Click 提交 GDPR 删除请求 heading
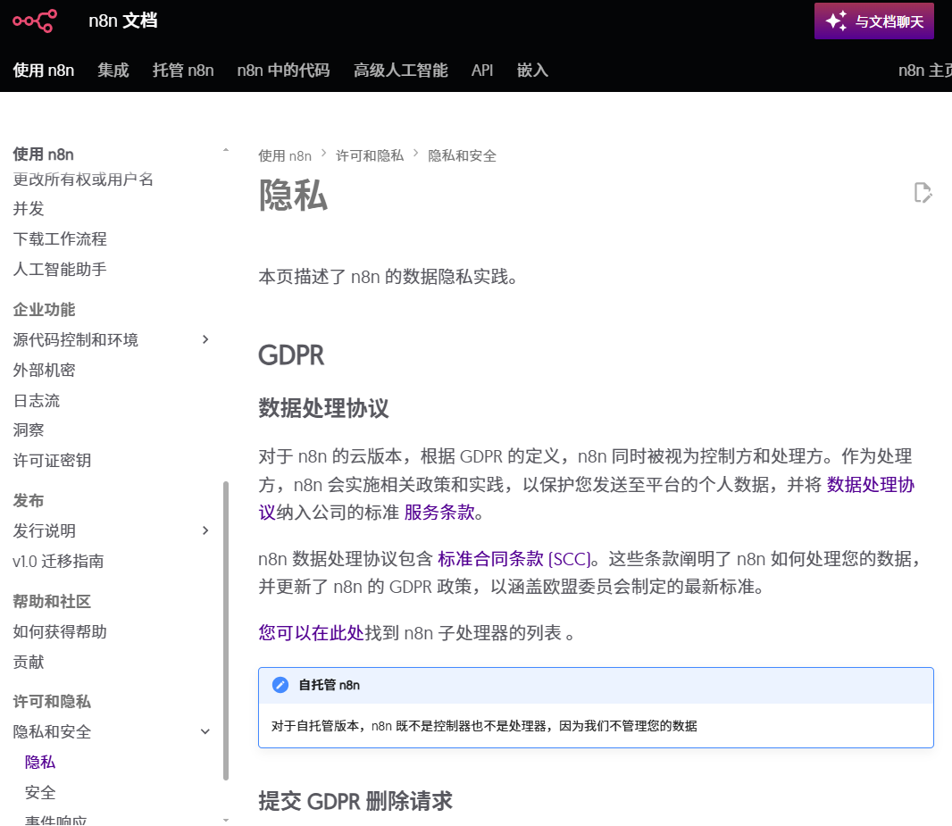Viewport: 952px width, 826px height. 355,801
